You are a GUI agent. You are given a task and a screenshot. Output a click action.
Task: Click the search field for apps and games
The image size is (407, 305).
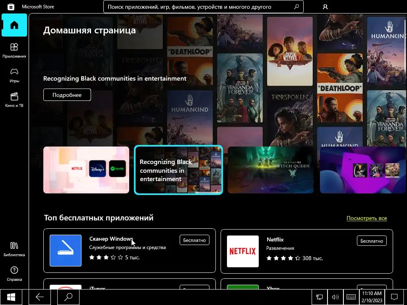click(x=203, y=7)
